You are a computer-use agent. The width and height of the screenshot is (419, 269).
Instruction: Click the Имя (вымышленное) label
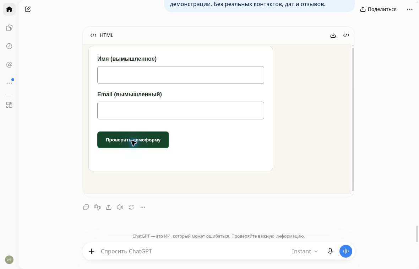127,59
